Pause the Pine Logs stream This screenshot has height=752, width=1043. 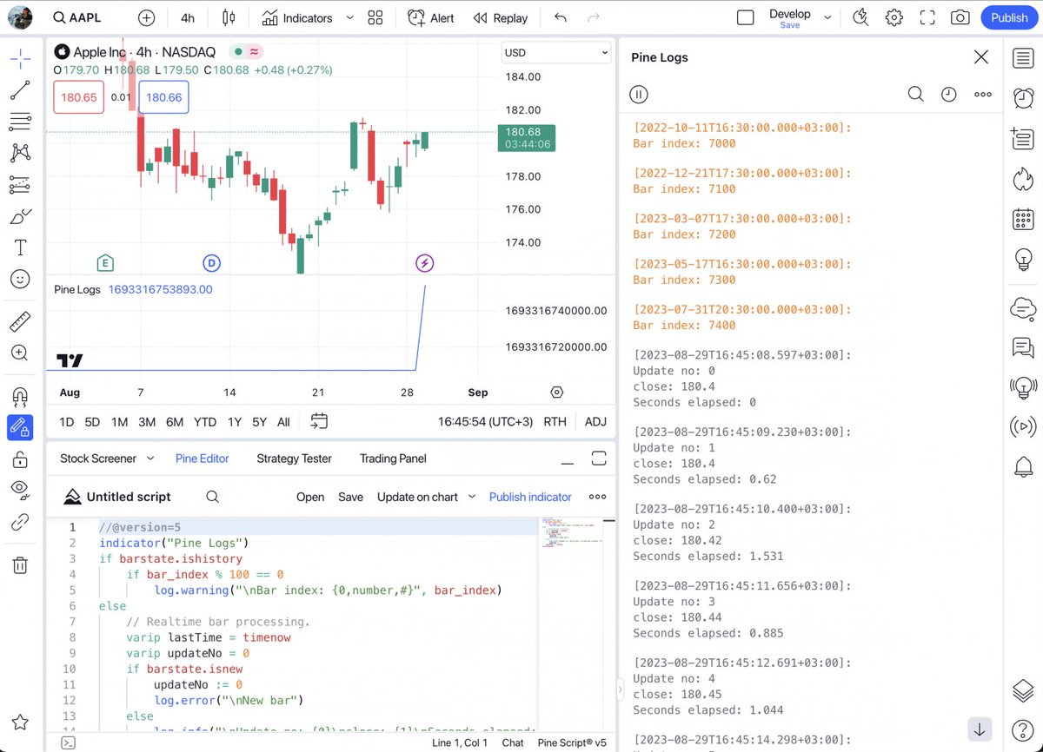[x=639, y=95]
